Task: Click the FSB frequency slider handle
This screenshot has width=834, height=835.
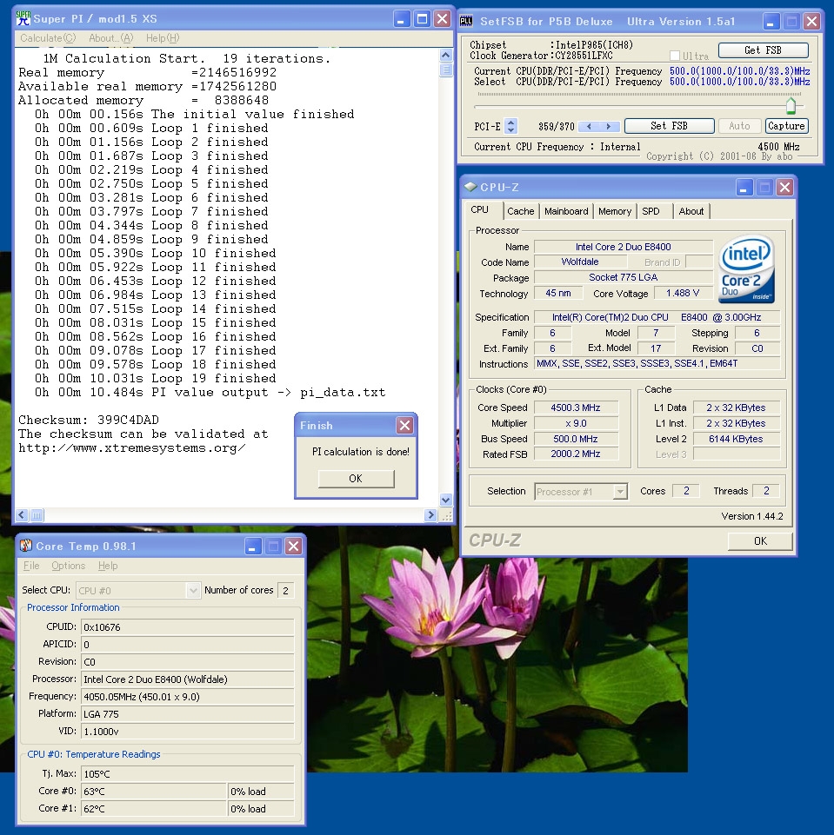Action: (791, 106)
